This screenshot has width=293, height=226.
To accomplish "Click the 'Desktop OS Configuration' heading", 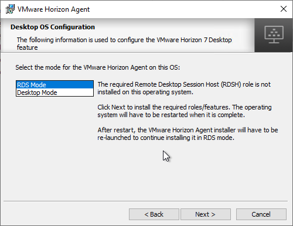I will (x=53, y=27).
